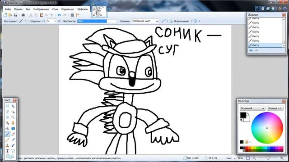This screenshot has height=162, width=289.
Task: Open the Слои menu
Action: point(55,9)
